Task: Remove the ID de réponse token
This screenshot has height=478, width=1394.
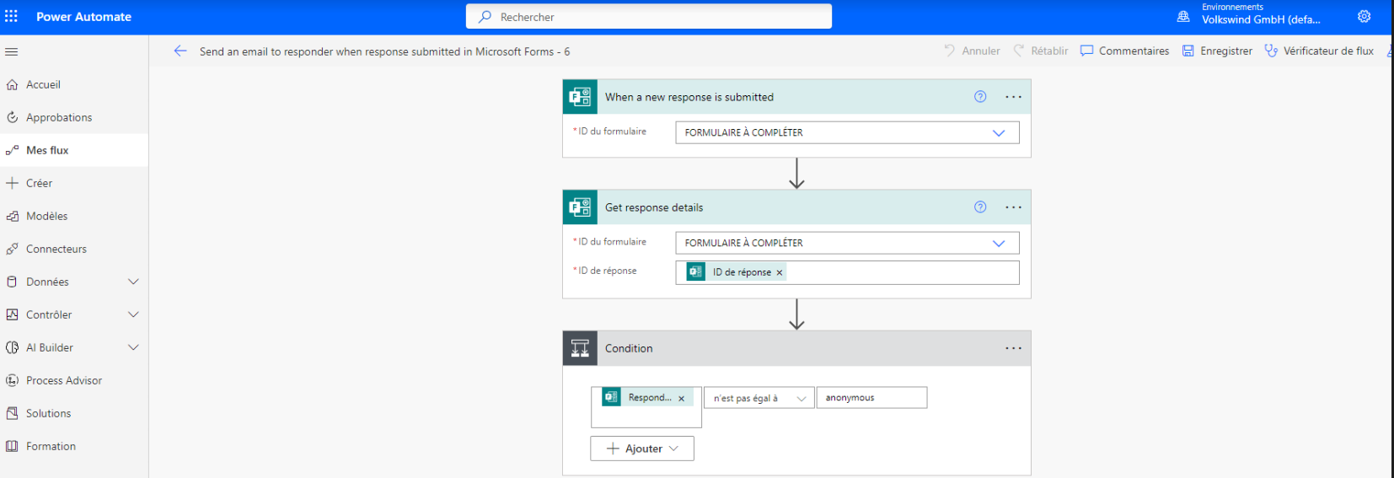Action: 780,272
